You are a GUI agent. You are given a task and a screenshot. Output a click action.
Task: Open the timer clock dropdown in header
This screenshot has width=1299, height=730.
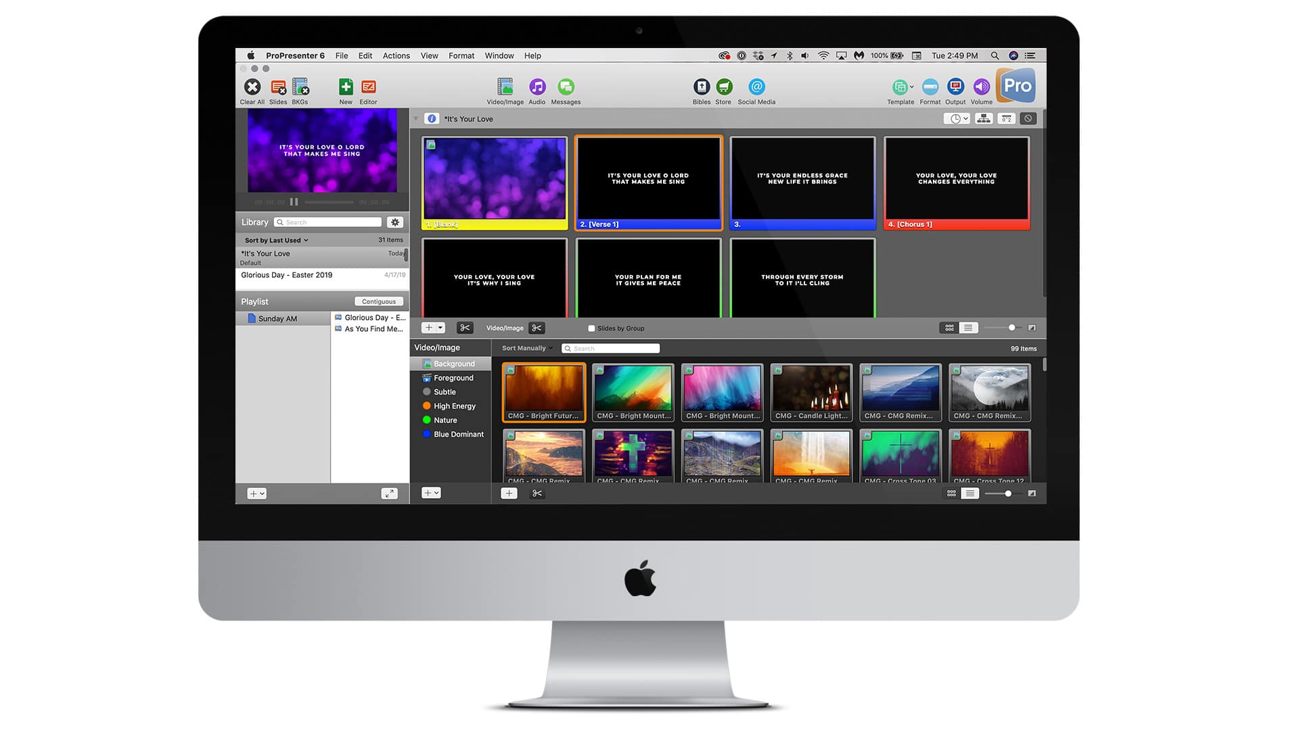click(x=957, y=118)
